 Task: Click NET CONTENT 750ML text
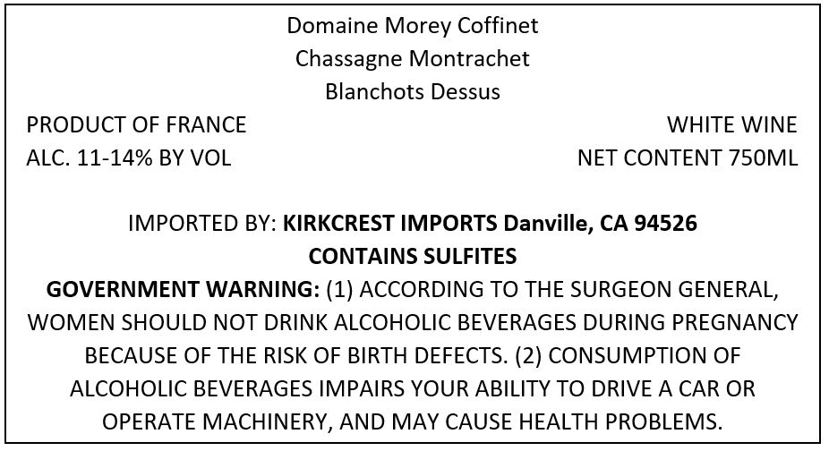coord(688,158)
